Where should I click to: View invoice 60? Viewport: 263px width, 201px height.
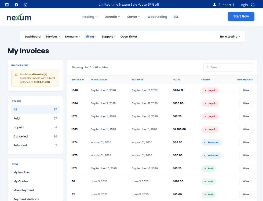pyautogui.click(x=246, y=181)
